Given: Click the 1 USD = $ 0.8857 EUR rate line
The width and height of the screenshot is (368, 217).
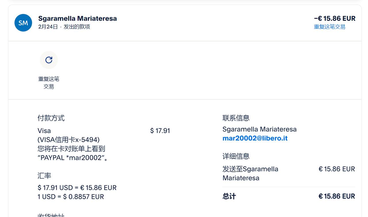Looking at the screenshot, I should (70, 197).
